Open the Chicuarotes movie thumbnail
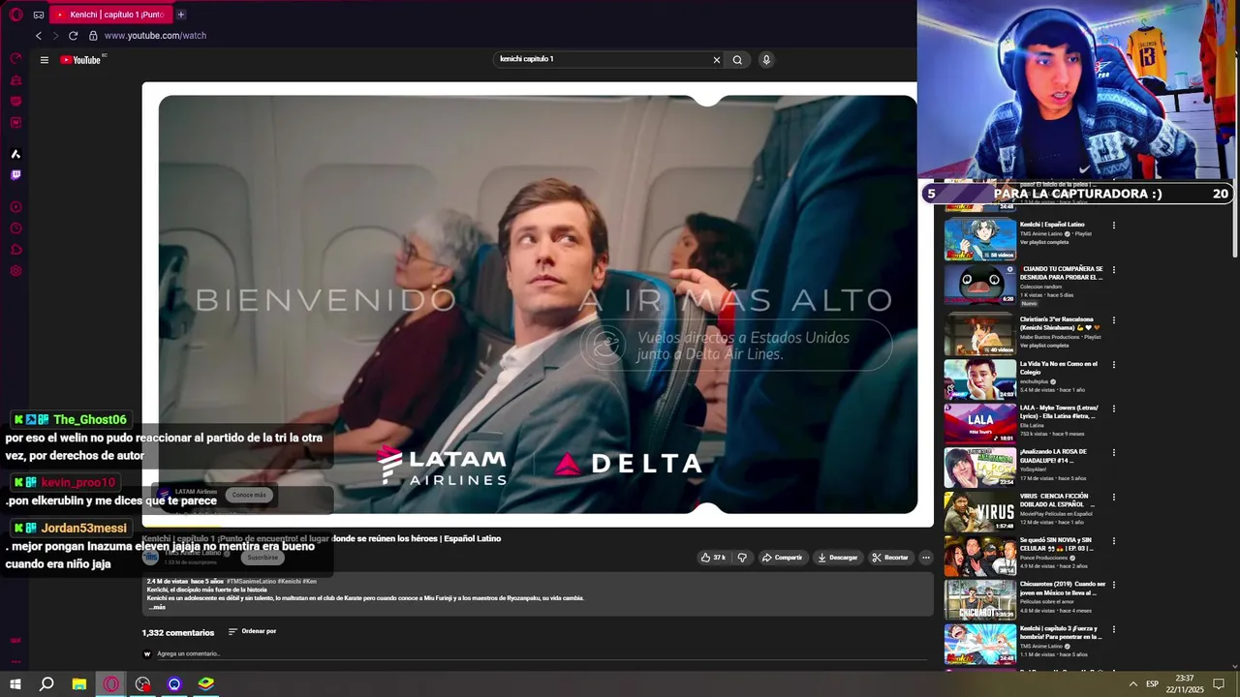Screen dimensions: 1240x697 pyautogui.click(x=980, y=599)
